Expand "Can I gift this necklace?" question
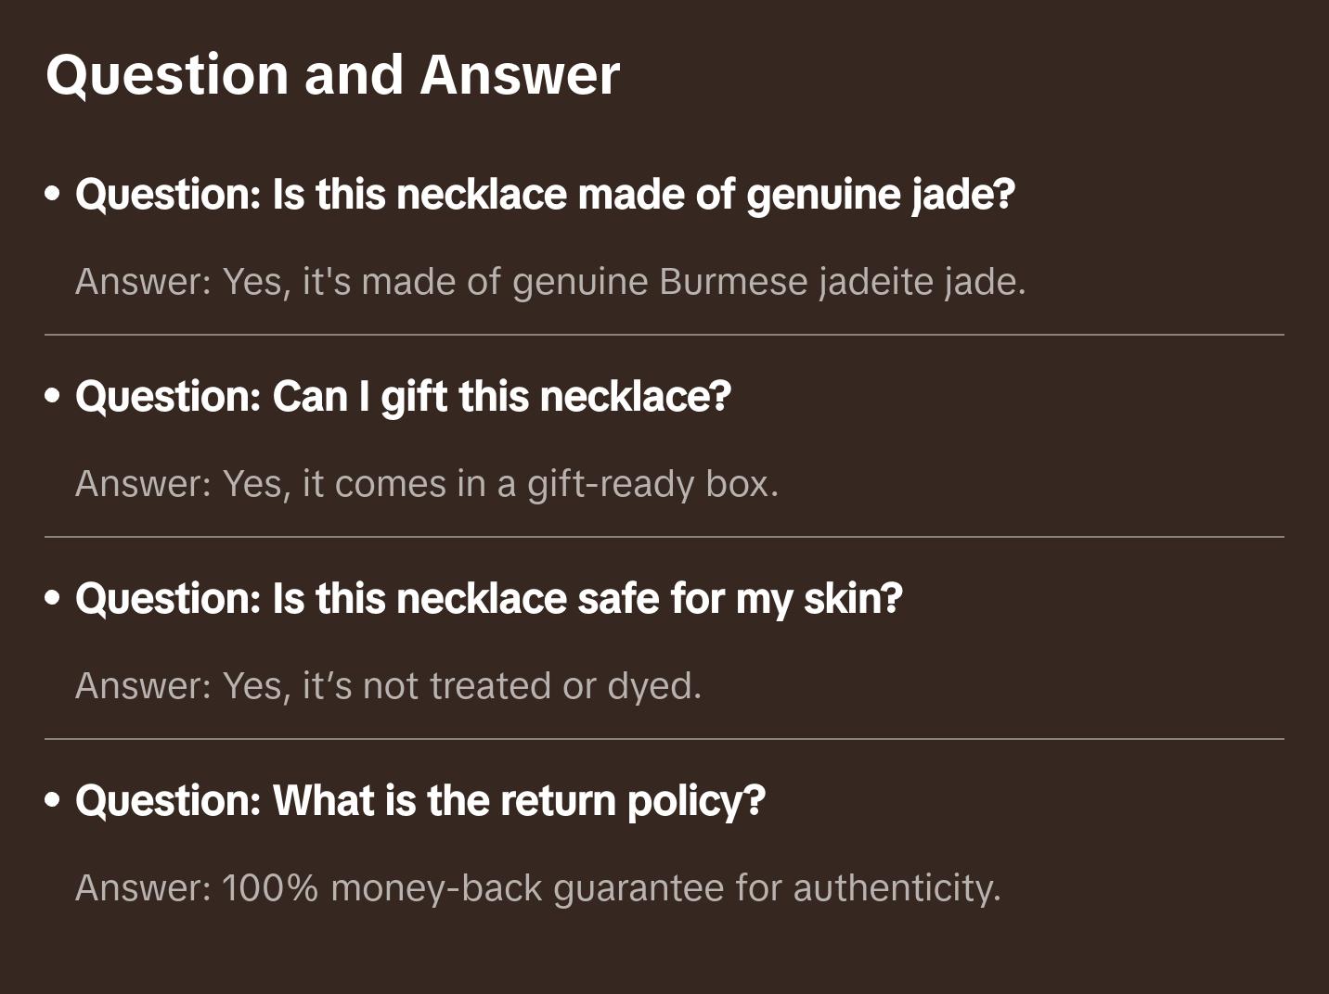The height and width of the screenshot is (994, 1329). [403, 396]
